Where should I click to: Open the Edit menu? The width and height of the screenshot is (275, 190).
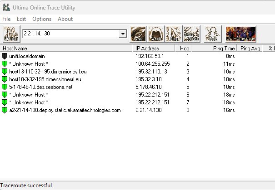point(21,19)
